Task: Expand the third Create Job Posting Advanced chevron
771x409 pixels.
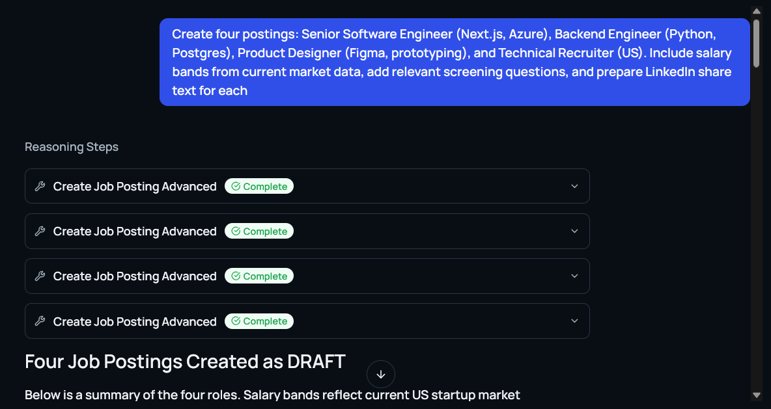Action: tap(574, 276)
